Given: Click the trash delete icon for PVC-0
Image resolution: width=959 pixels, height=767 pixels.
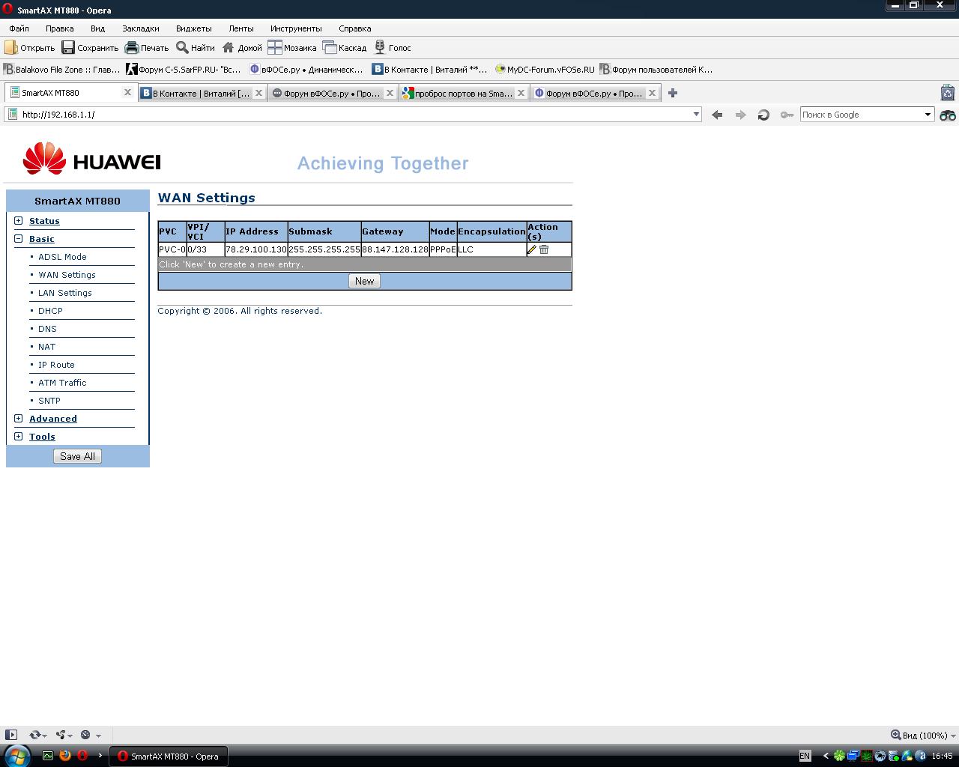Looking at the screenshot, I should (x=544, y=249).
